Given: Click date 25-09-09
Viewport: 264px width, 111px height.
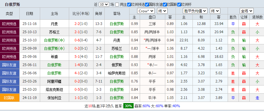Looking at the screenshot, I should click(30, 48).
